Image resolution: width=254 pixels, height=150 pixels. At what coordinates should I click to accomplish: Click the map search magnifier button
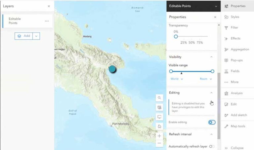point(159,98)
